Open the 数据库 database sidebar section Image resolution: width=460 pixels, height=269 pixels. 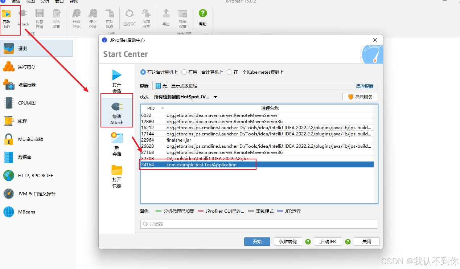36,157
